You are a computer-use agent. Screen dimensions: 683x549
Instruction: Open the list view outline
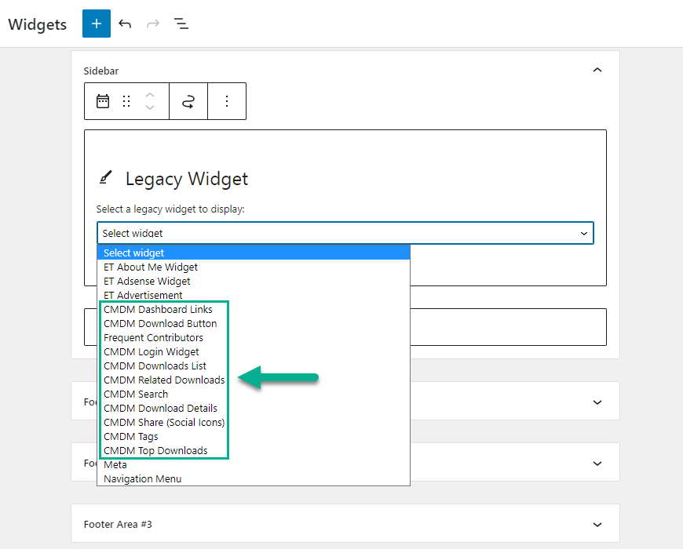click(181, 24)
